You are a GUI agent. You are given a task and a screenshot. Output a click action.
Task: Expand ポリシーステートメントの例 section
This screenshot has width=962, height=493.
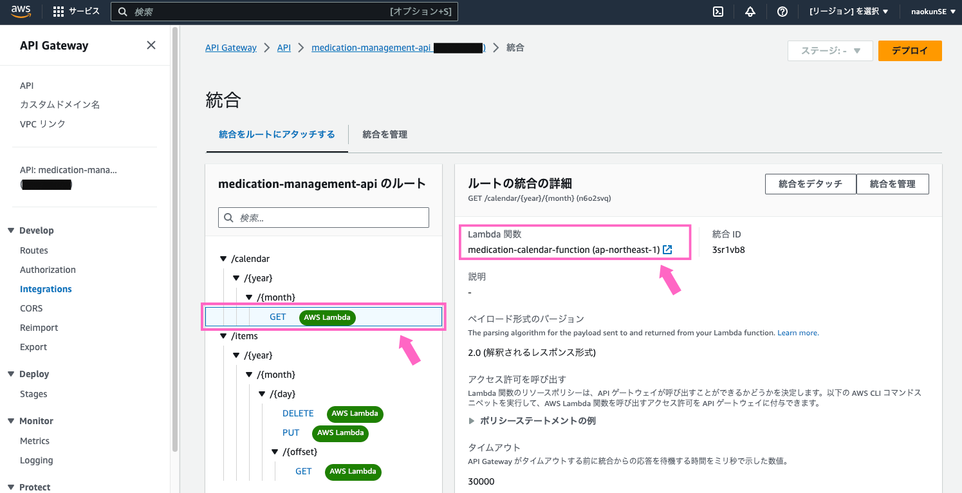pos(532,420)
